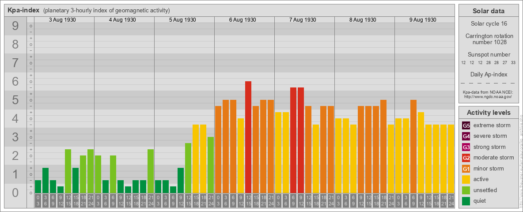Viewport: 523px width, 212px height.
Task: Click the '12 15' time label under 6 Aug 1930
Action: coord(248,201)
